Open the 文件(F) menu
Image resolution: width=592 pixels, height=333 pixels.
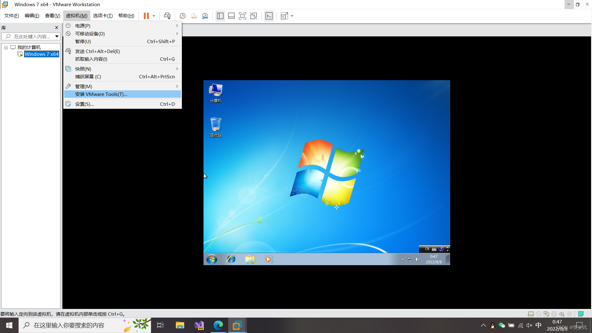pyautogui.click(x=11, y=16)
